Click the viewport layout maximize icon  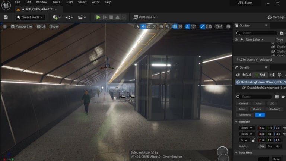(x=228, y=27)
